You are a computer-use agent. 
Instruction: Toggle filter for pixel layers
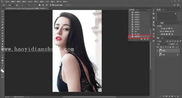point(168,41)
